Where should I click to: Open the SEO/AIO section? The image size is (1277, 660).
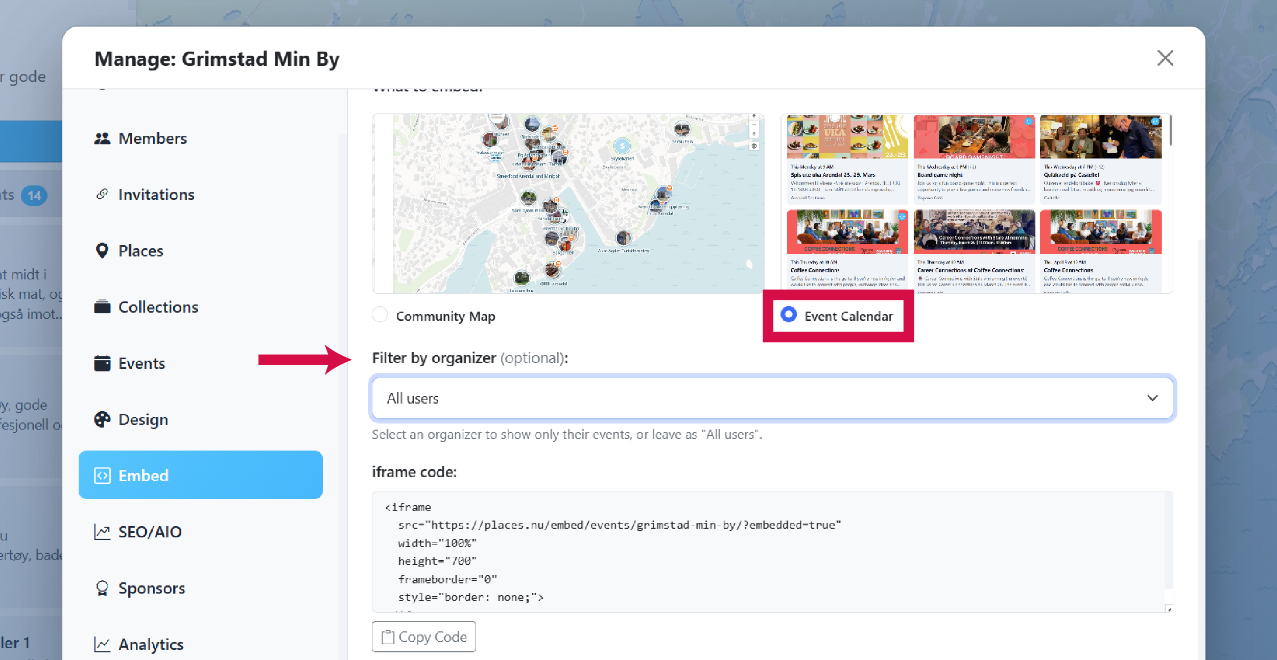(x=201, y=532)
